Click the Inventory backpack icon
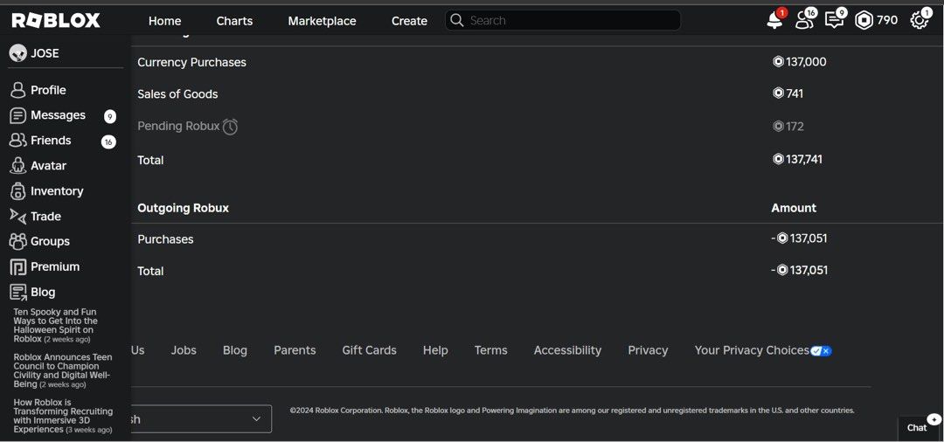The width and height of the screenshot is (944, 442). [18, 191]
